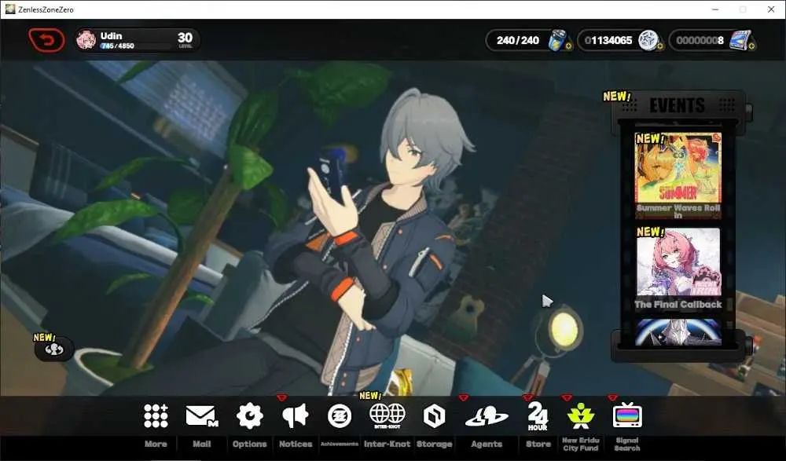Click the NEW-badged icon above the plant pot
This screenshot has height=461, width=786.
pos(54,349)
